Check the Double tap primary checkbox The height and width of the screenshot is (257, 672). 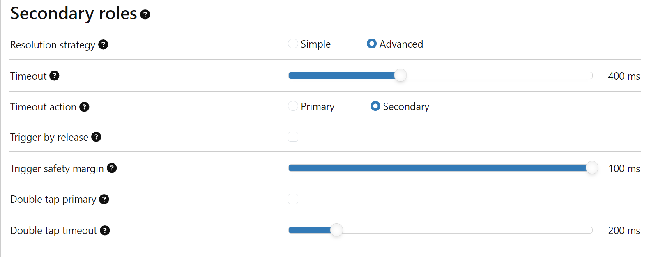293,199
